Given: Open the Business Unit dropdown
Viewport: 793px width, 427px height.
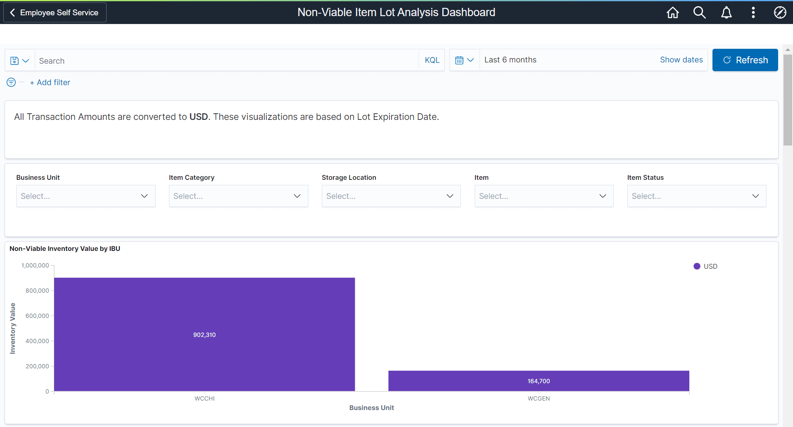Looking at the screenshot, I should pos(85,196).
